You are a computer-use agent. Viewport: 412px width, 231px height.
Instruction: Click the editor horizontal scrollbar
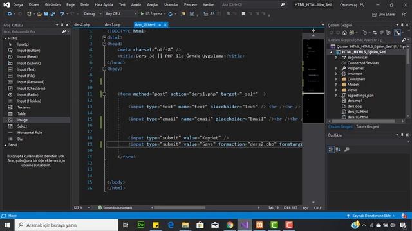(180, 208)
